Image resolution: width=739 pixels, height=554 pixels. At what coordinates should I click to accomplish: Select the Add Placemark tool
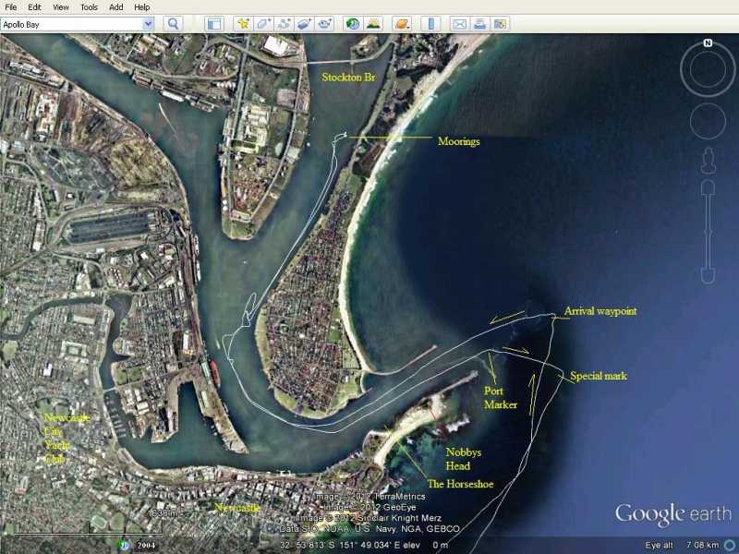click(240, 23)
